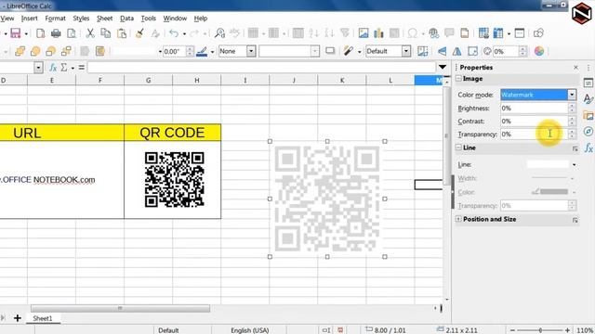The image size is (595, 334).
Task: Open Draw Functions shapes icon
Action: pos(538,33)
